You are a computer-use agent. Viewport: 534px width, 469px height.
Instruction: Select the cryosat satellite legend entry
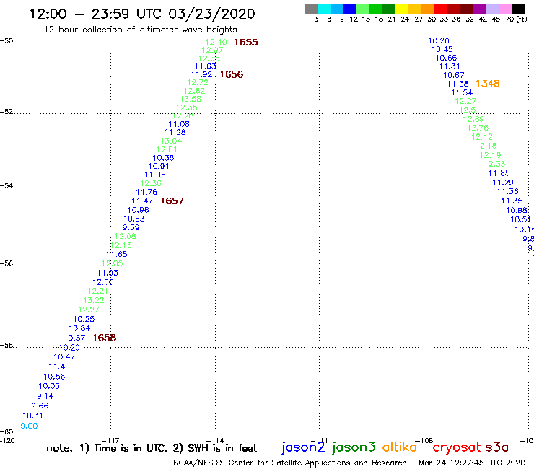(x=457, y=448)
